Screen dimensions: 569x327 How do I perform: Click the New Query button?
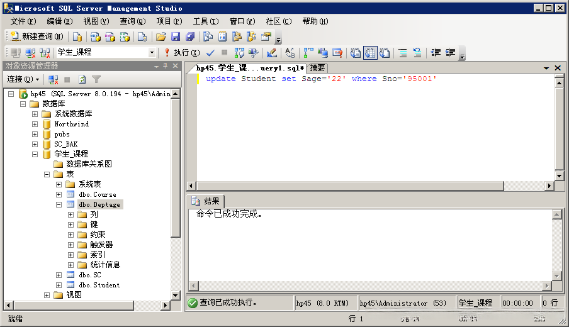point(37,36)
